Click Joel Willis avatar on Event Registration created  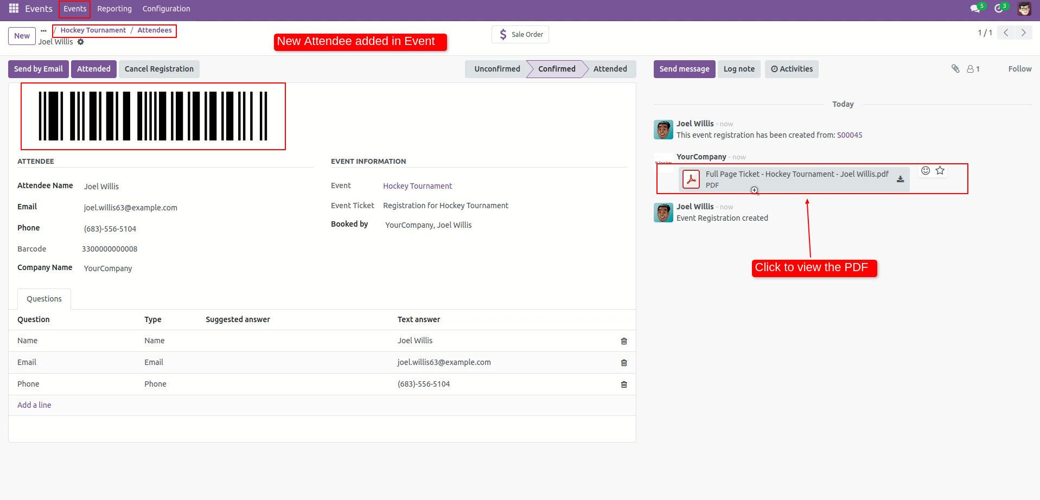click(663, 213)
